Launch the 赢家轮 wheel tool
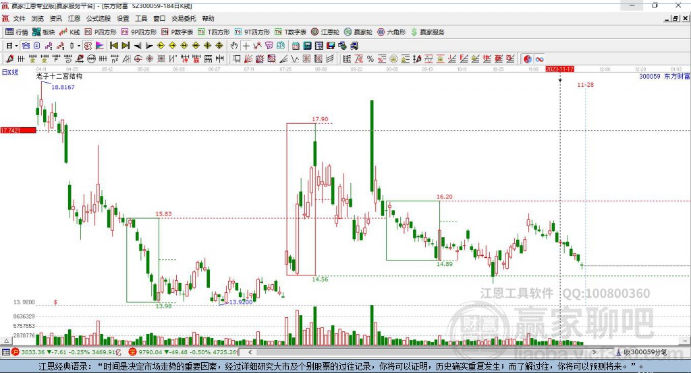This screenshot has height=373, width=691. 358,32
